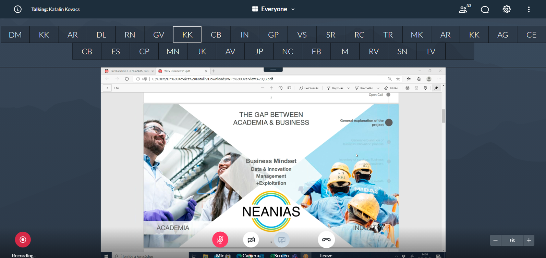Select the Kiemelés highlight tool
The width and height of the screenshot is (546, 258).
[364, 88]
